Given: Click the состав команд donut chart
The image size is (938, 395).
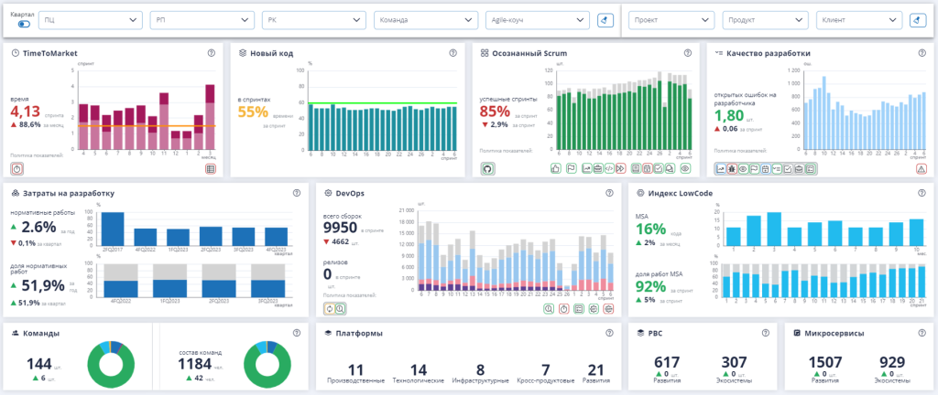Looking at the screenshot, I should point(267,364).
